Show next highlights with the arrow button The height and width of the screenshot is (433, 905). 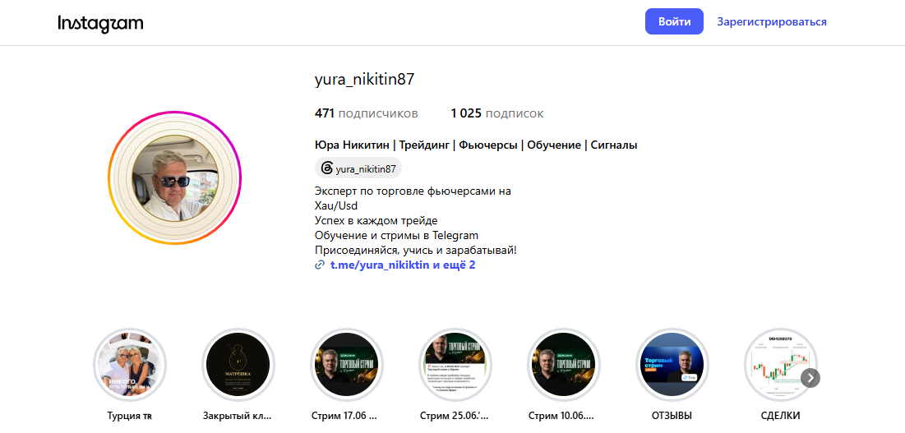810,378
